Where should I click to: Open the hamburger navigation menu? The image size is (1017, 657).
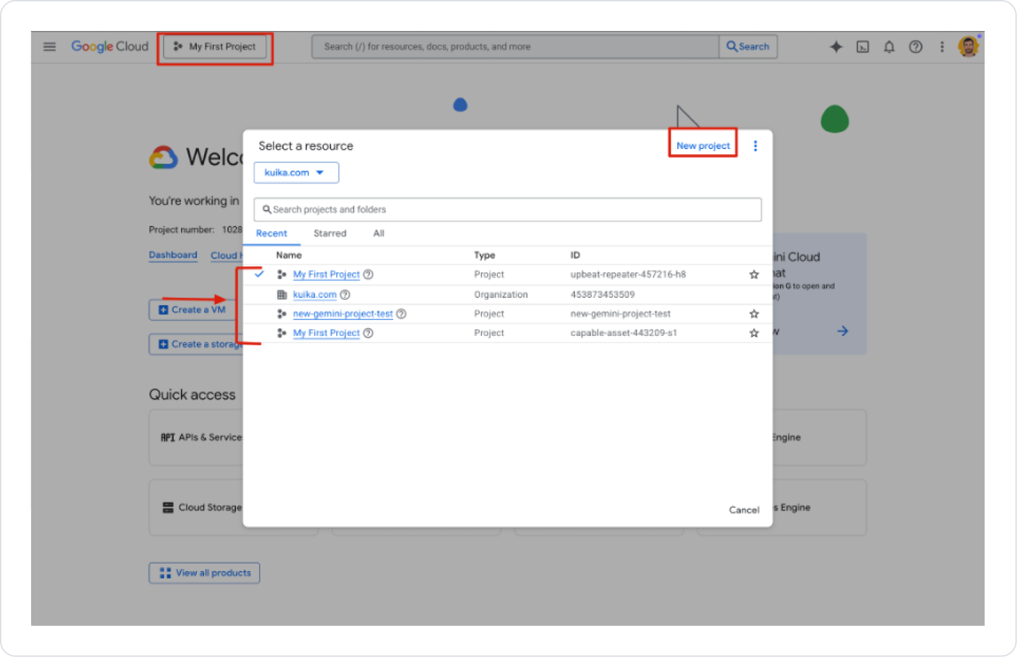point(50,47)
